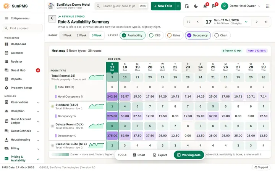Screen dimensions: 275x171
Task: Expand the Reception module
Action: point(38,111)
